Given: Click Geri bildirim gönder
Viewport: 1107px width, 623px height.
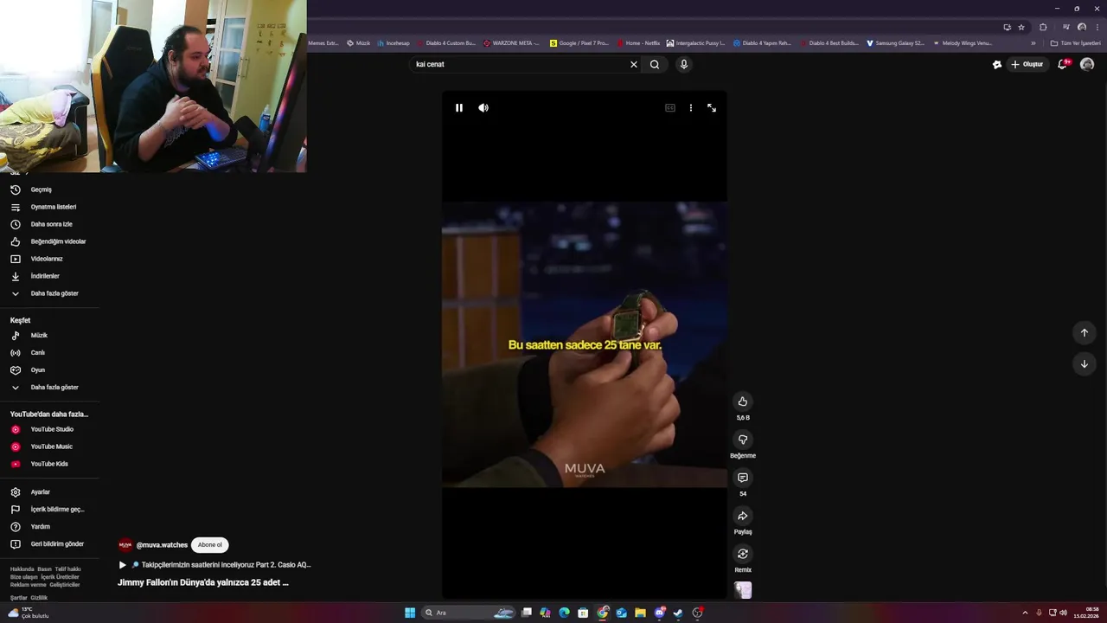Looking at the screenshot, I should tap(49, 544).
